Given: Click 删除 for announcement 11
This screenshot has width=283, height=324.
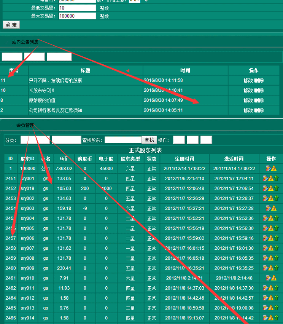Looking at the screenshot, I should pyautogui.click(x=259, y=80).
